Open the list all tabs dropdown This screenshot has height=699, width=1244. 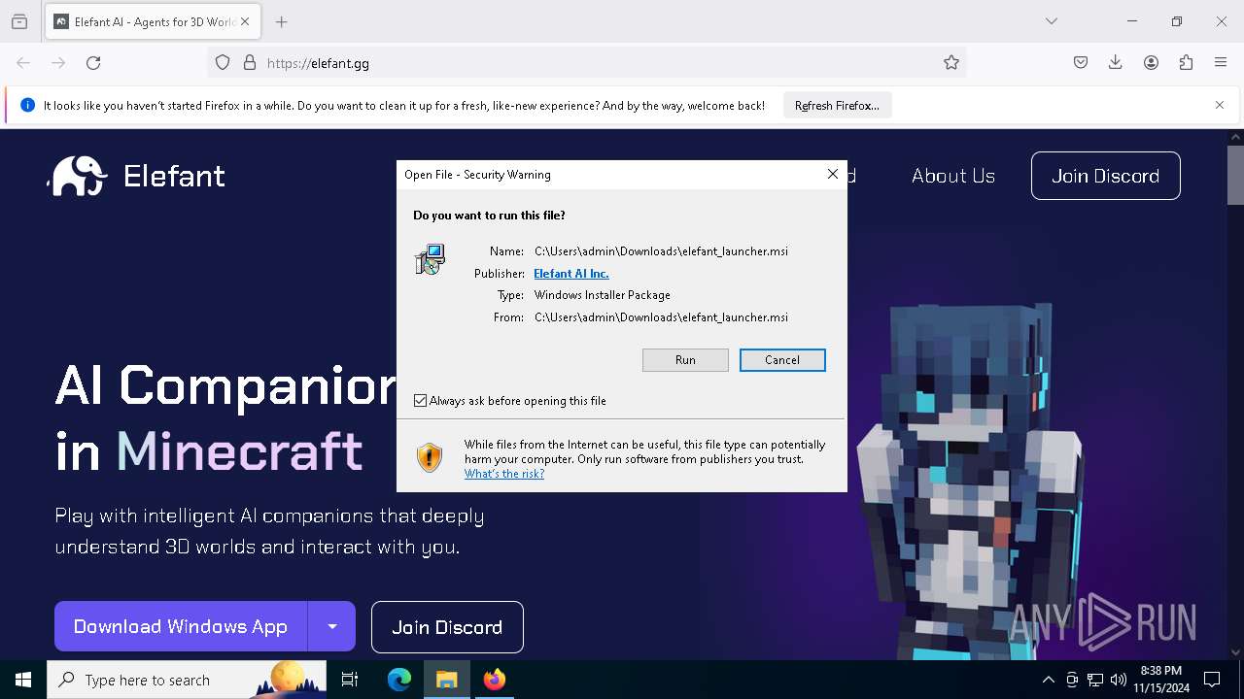pyautogui.click(x=1052, y=21)
